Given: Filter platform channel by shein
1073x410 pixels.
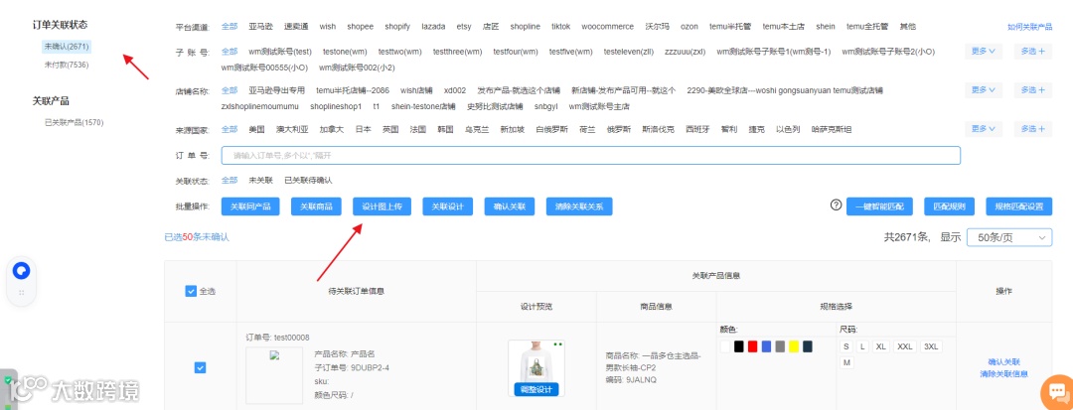Looking at the screenshot, I should (x=826, y=27).
